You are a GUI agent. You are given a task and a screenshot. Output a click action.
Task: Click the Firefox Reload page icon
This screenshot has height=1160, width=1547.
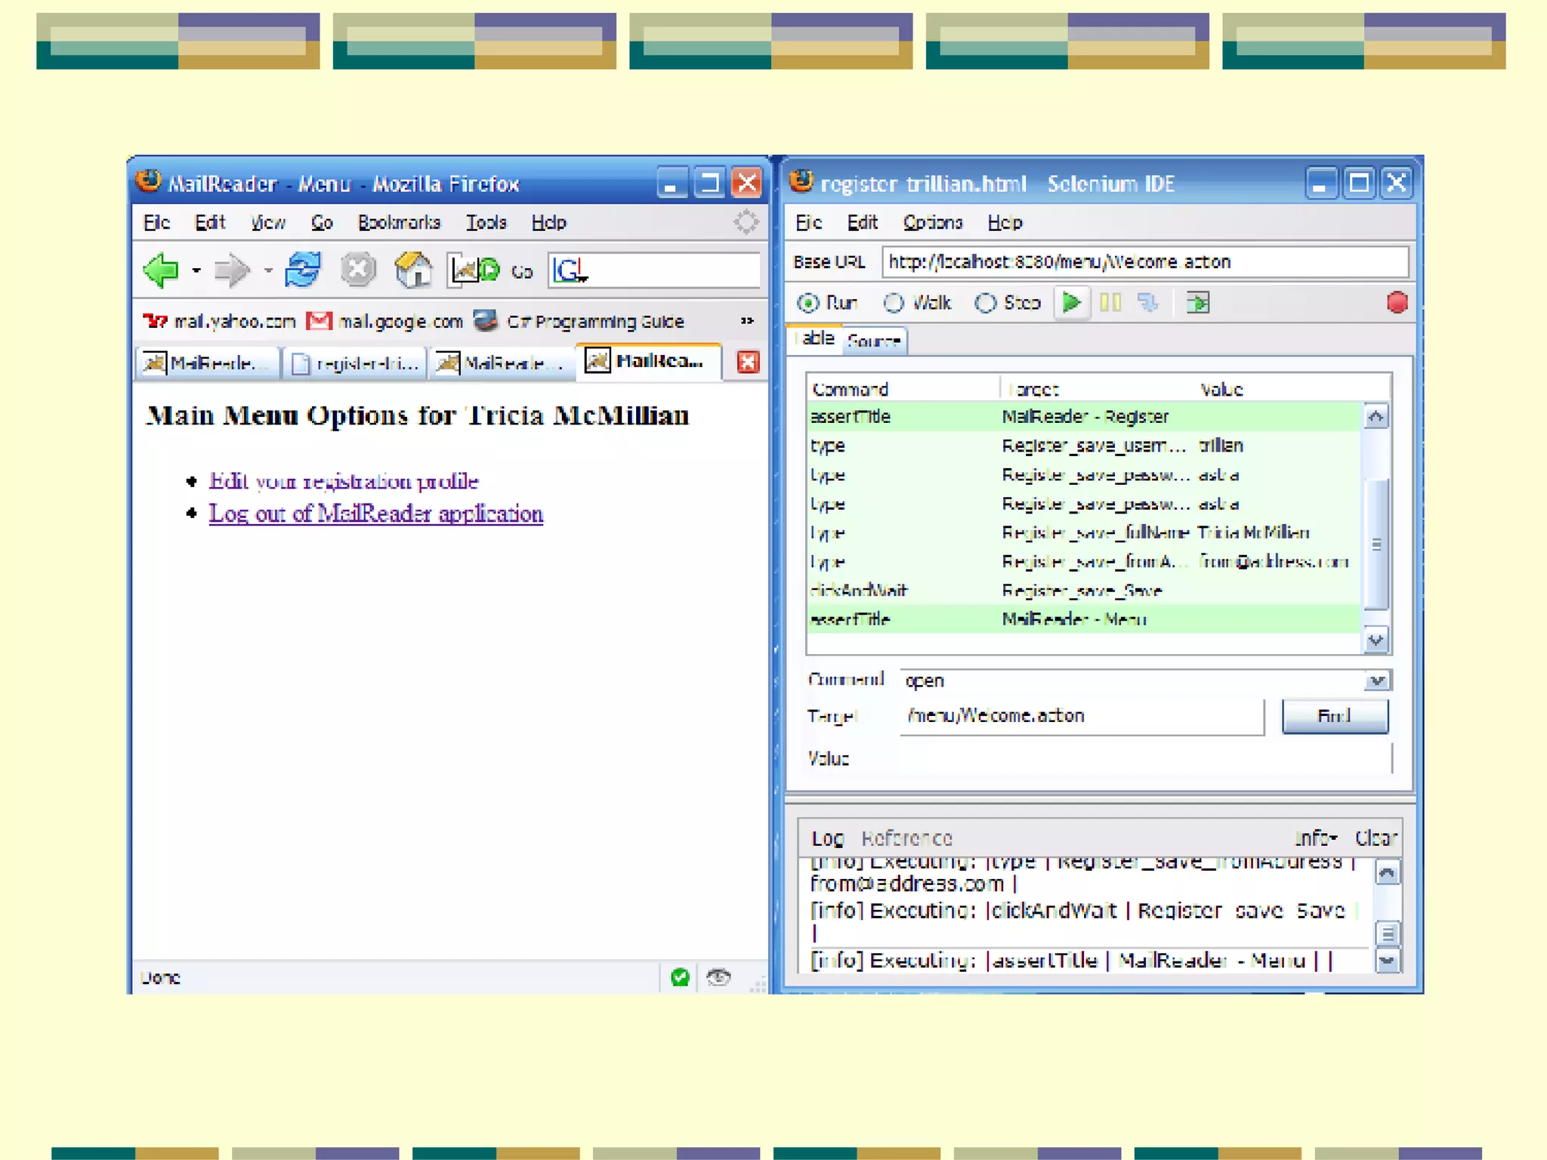(303, 270)
